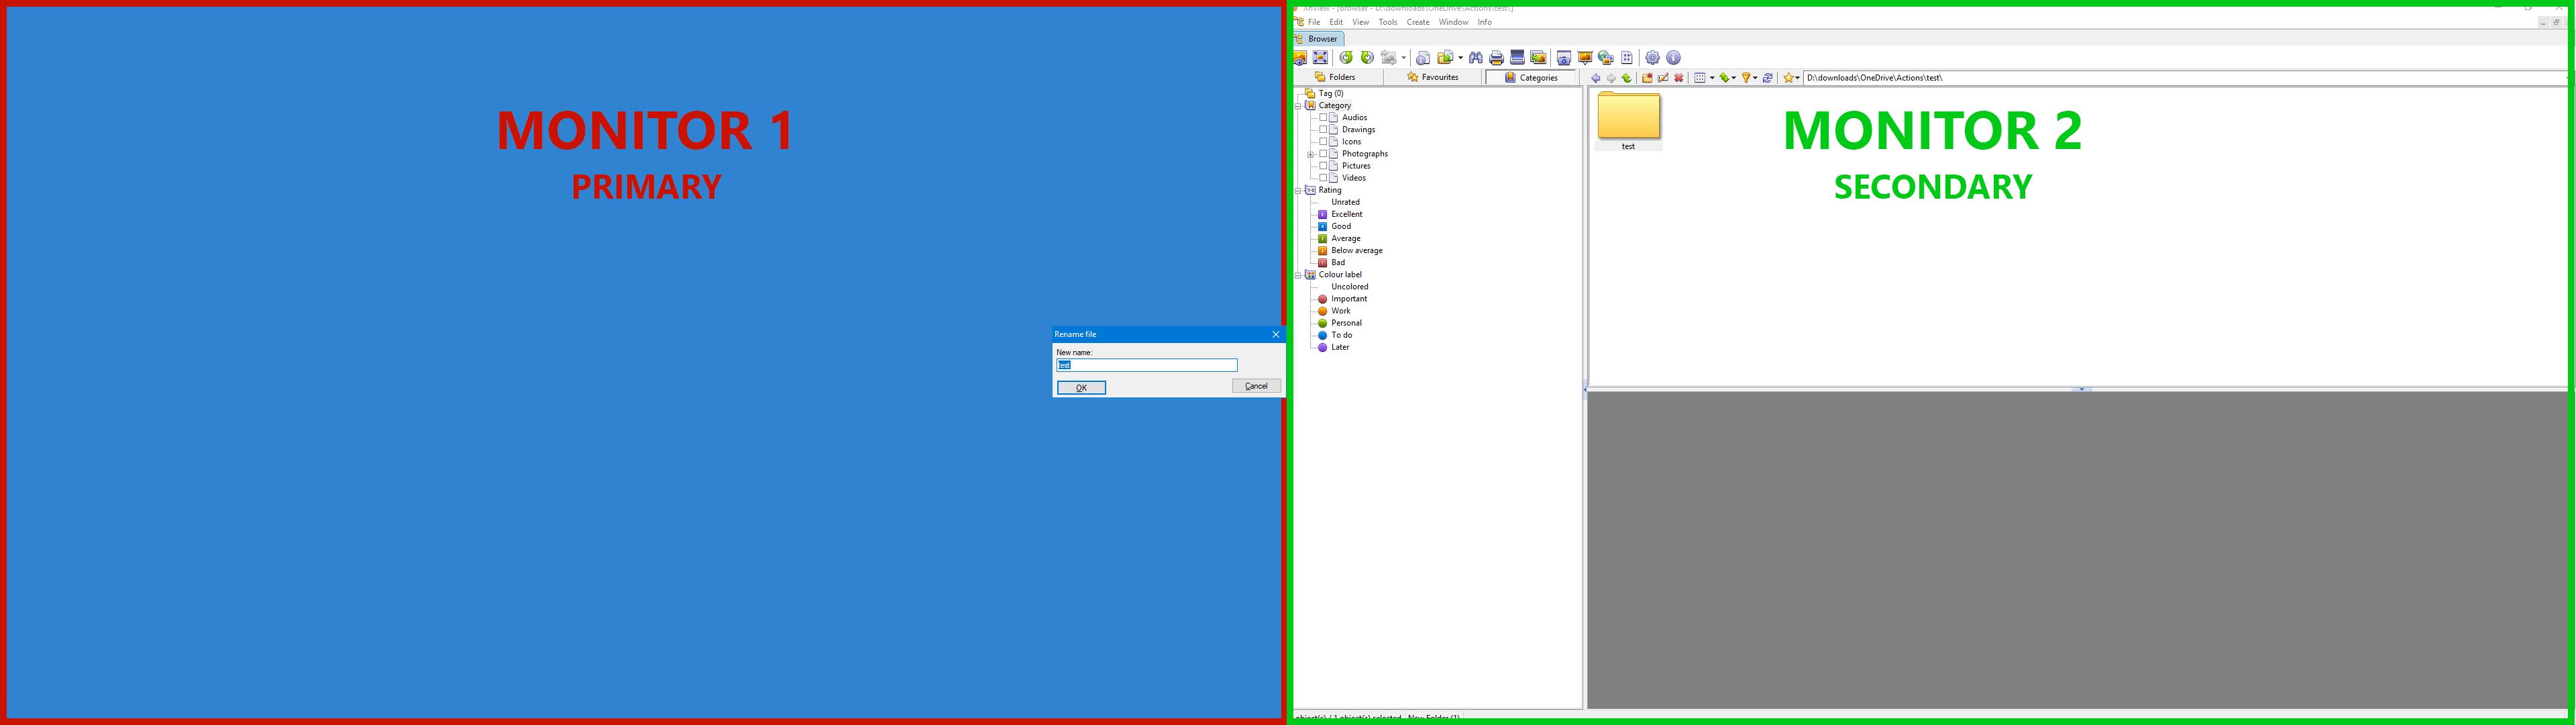2576x725 pixels.
Task: Click the fullscreen view icon
Action: point(1320,58)
